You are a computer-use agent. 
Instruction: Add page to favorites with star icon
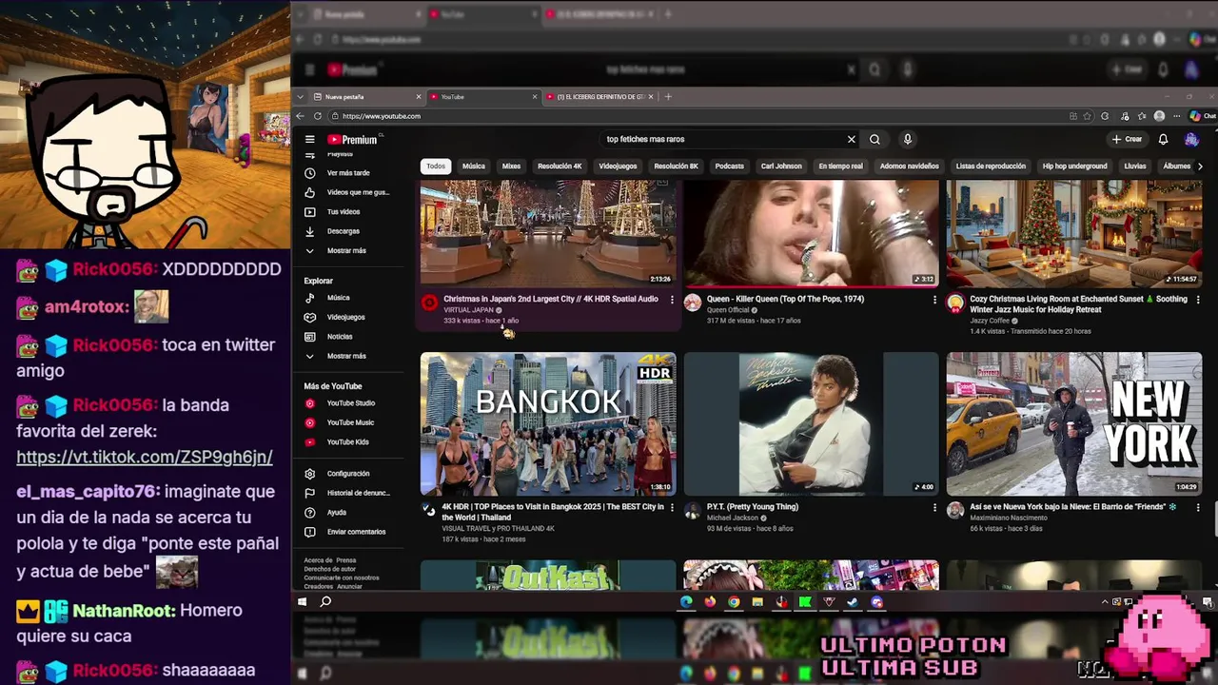(1089, 116)
